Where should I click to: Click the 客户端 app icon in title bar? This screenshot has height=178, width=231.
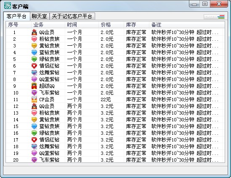[8, 5]
